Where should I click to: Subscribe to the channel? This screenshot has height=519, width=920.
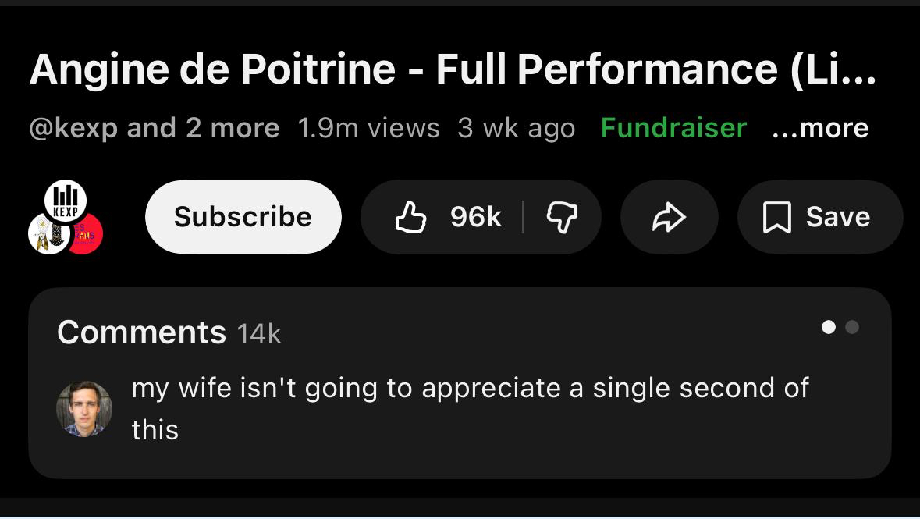click(243, 217)
